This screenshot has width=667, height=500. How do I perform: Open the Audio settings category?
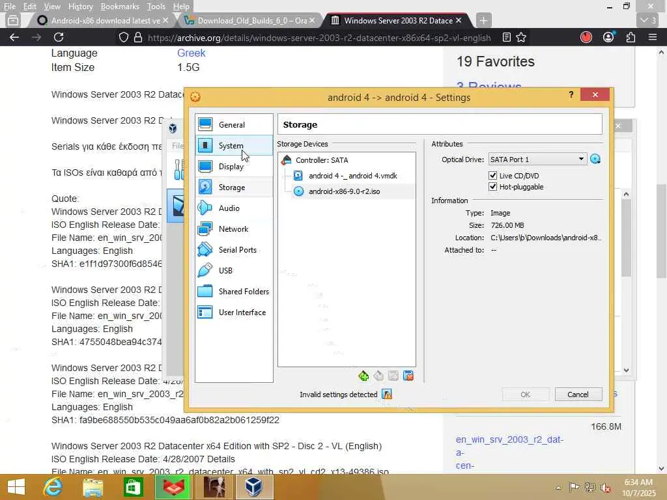pyautogui.click(x=234, y=208)
